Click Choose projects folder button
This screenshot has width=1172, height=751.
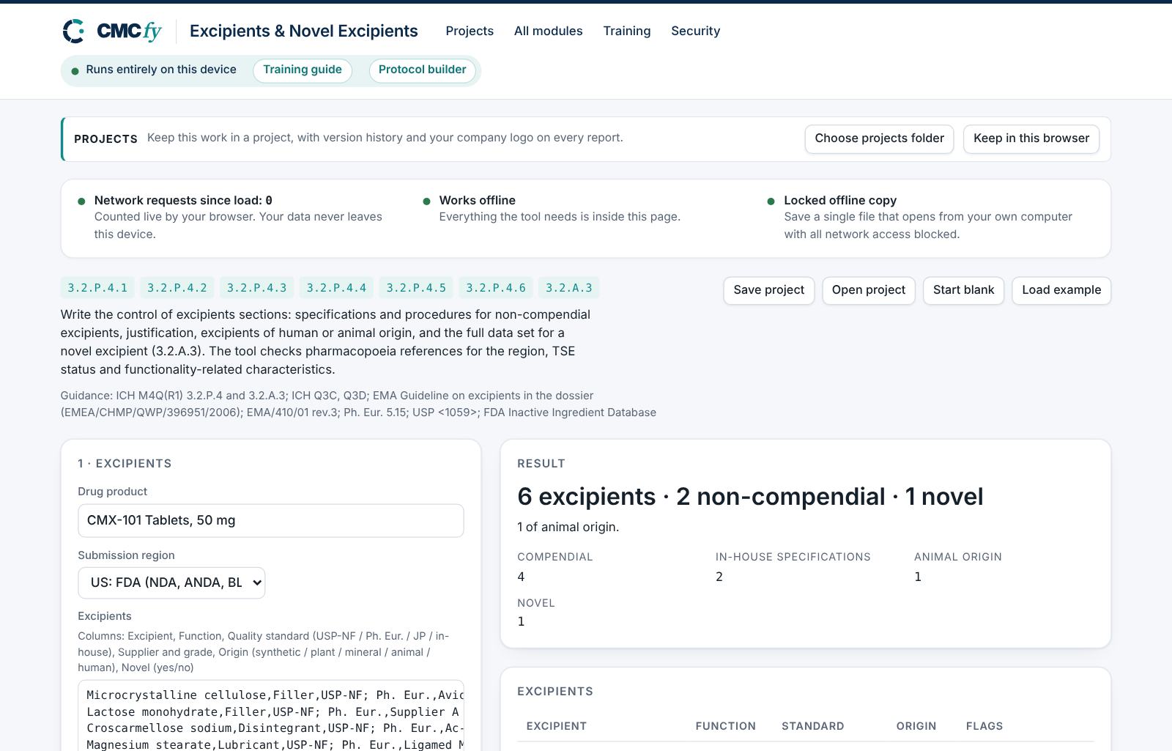click(x=879, y=138)
